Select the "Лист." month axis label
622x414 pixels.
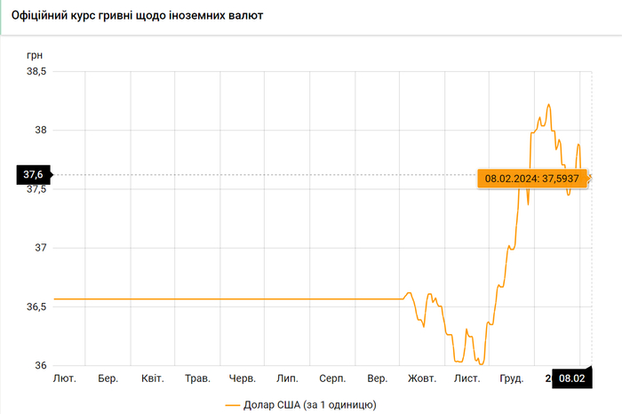point(466,378)
